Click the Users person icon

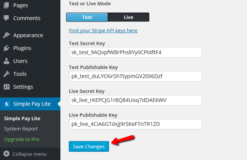click(6, 61)
